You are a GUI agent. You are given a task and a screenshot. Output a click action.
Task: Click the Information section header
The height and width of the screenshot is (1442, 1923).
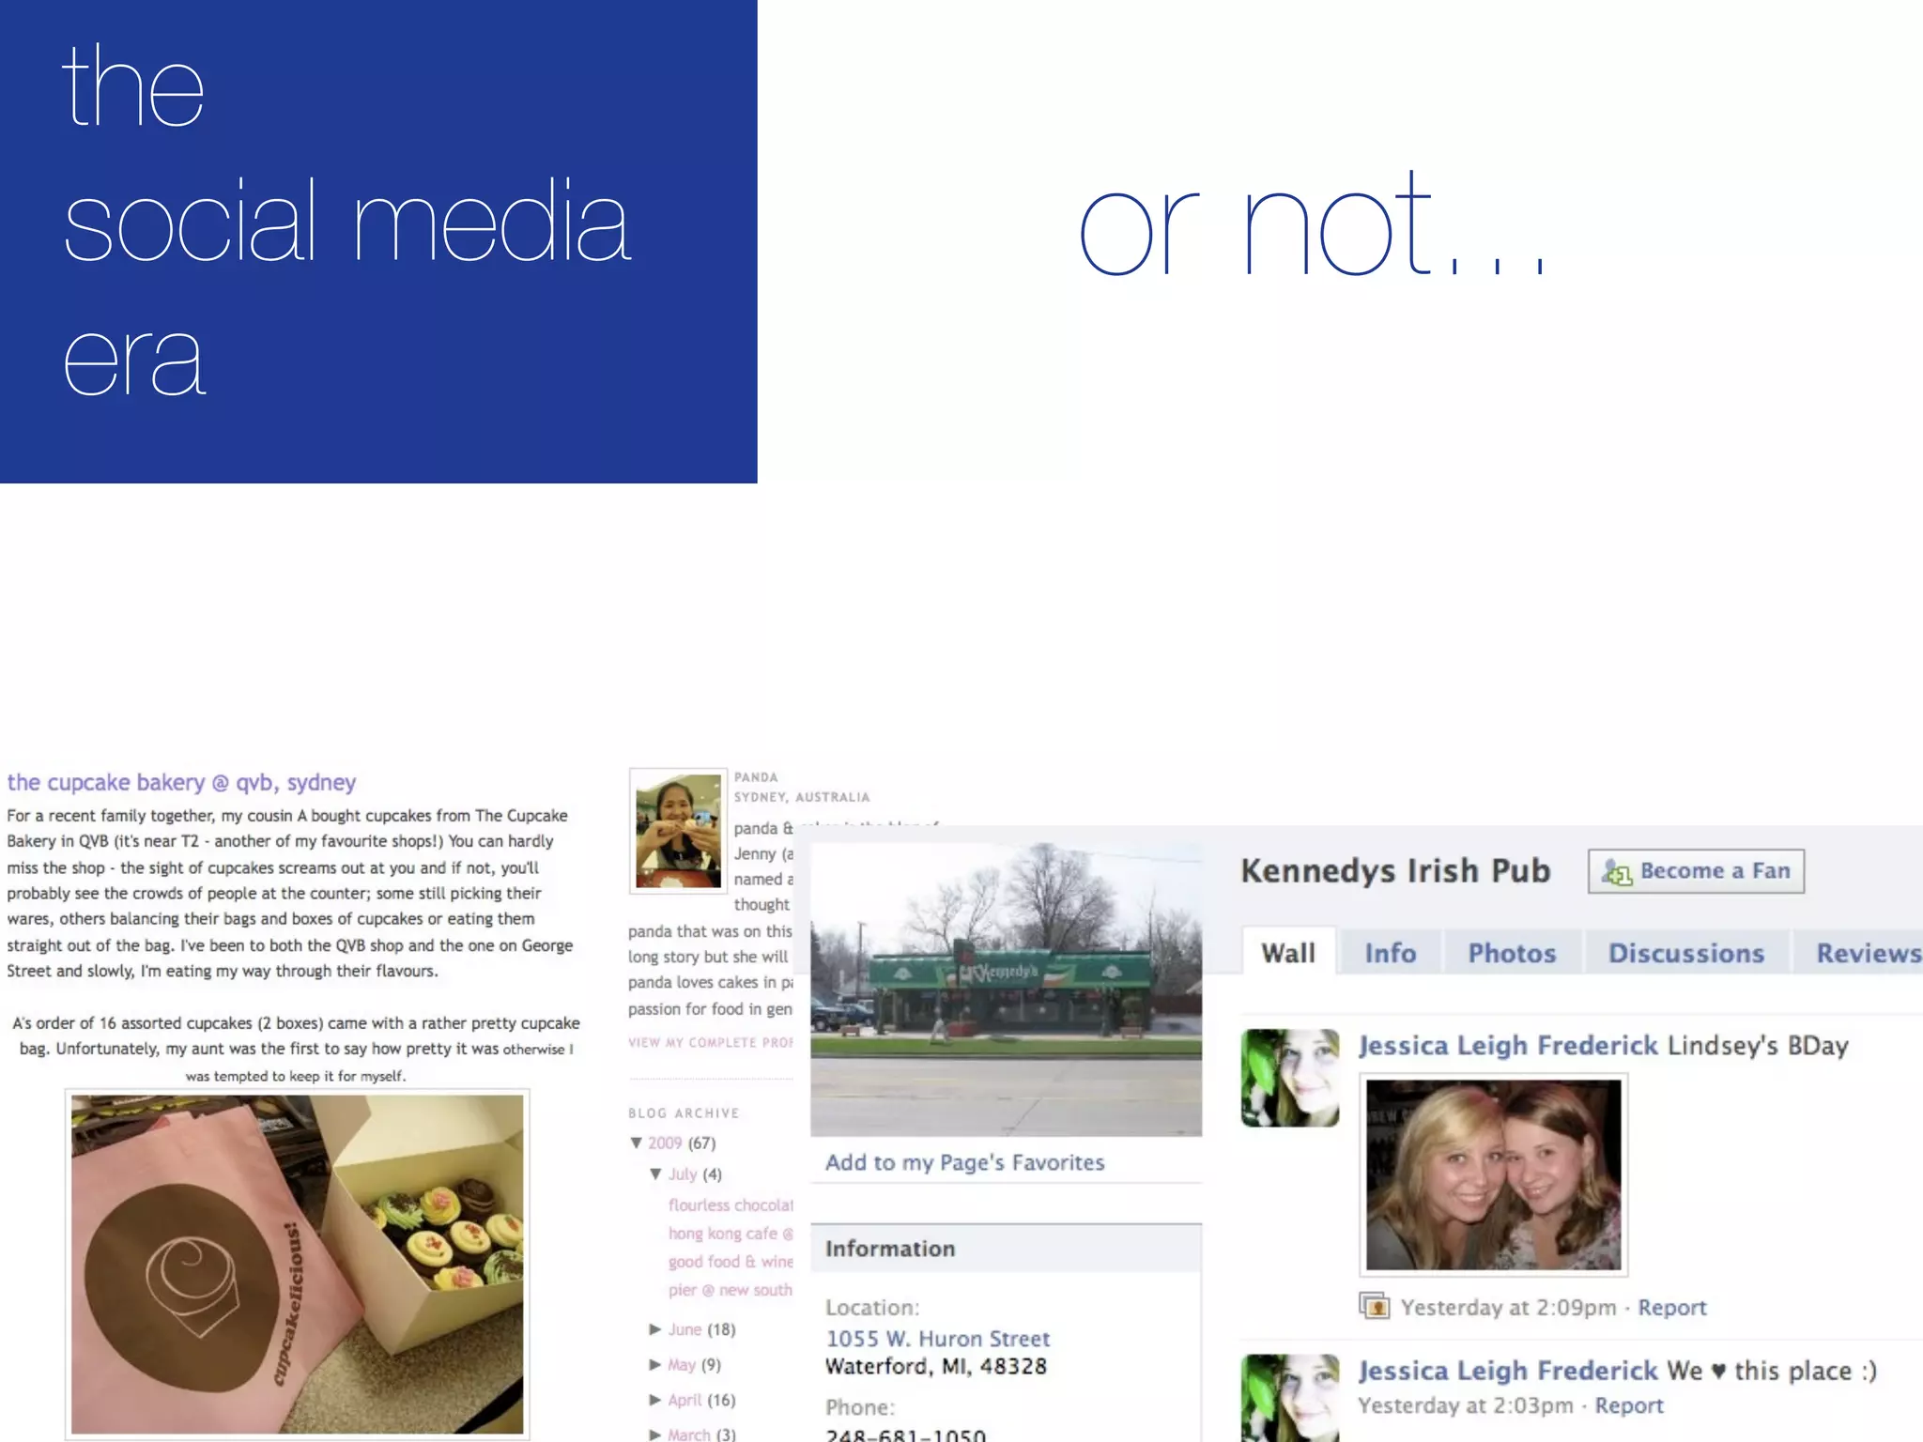[x=1006, y=1249]
